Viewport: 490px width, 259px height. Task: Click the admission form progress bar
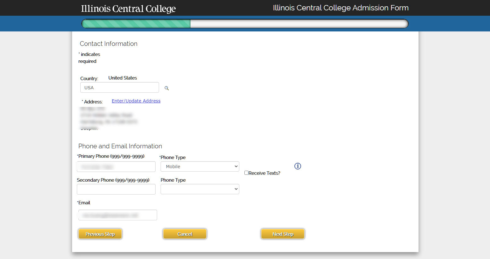245,24
